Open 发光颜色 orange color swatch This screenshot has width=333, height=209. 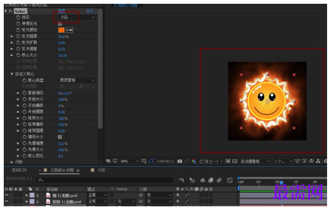pyautogui.click(x=61, y=30)
